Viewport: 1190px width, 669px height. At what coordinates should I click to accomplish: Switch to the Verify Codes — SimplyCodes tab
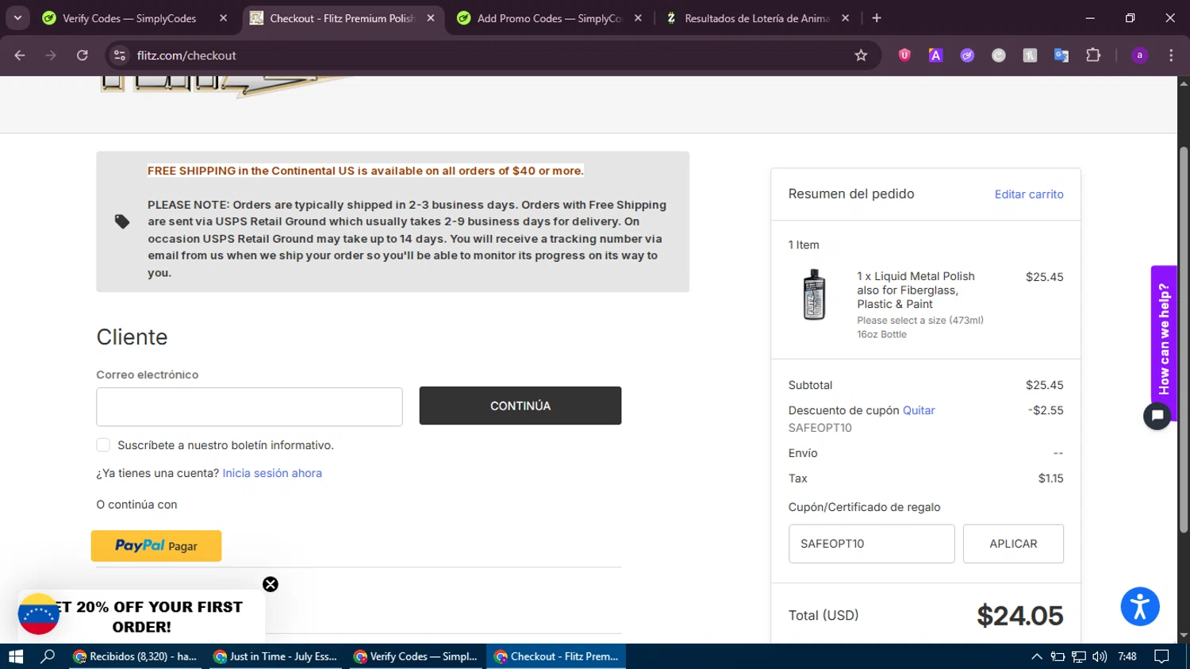click(x=129, y=18)
